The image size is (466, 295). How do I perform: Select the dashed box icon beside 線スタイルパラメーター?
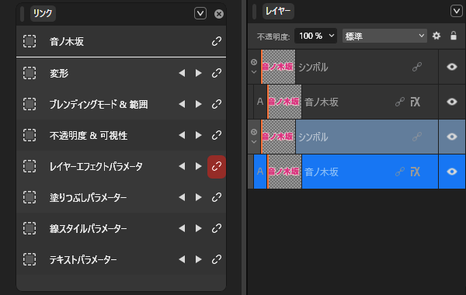tap(30, 228)
